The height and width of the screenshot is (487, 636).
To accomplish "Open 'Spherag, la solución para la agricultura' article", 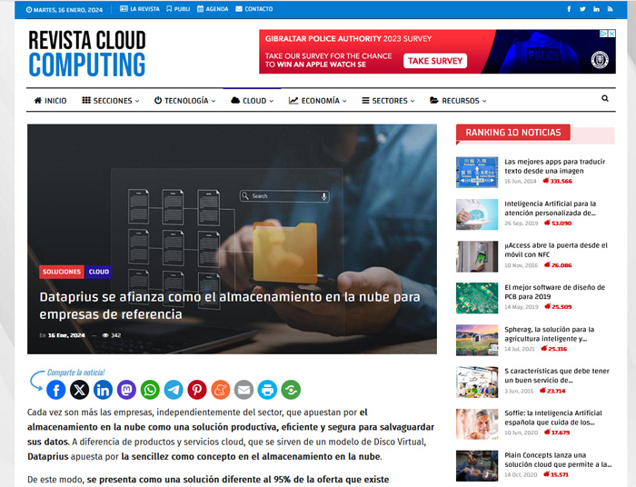I will point(549,334).
